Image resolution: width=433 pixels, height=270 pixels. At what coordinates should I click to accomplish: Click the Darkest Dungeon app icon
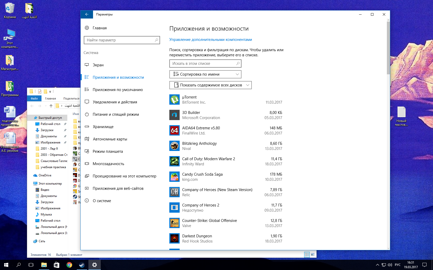[x=174, y=238]
